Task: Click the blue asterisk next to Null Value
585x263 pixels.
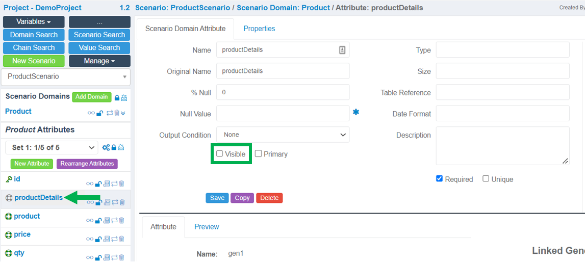Action: pos(356,112)
